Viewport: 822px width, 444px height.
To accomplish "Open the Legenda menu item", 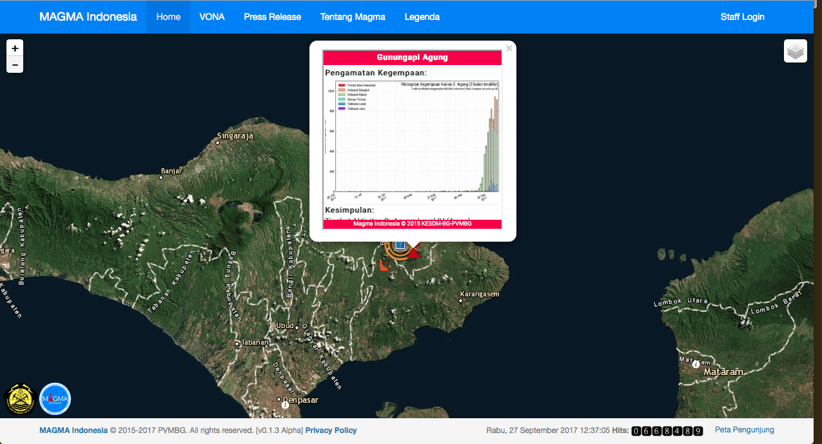I will [x=422, y=17].
